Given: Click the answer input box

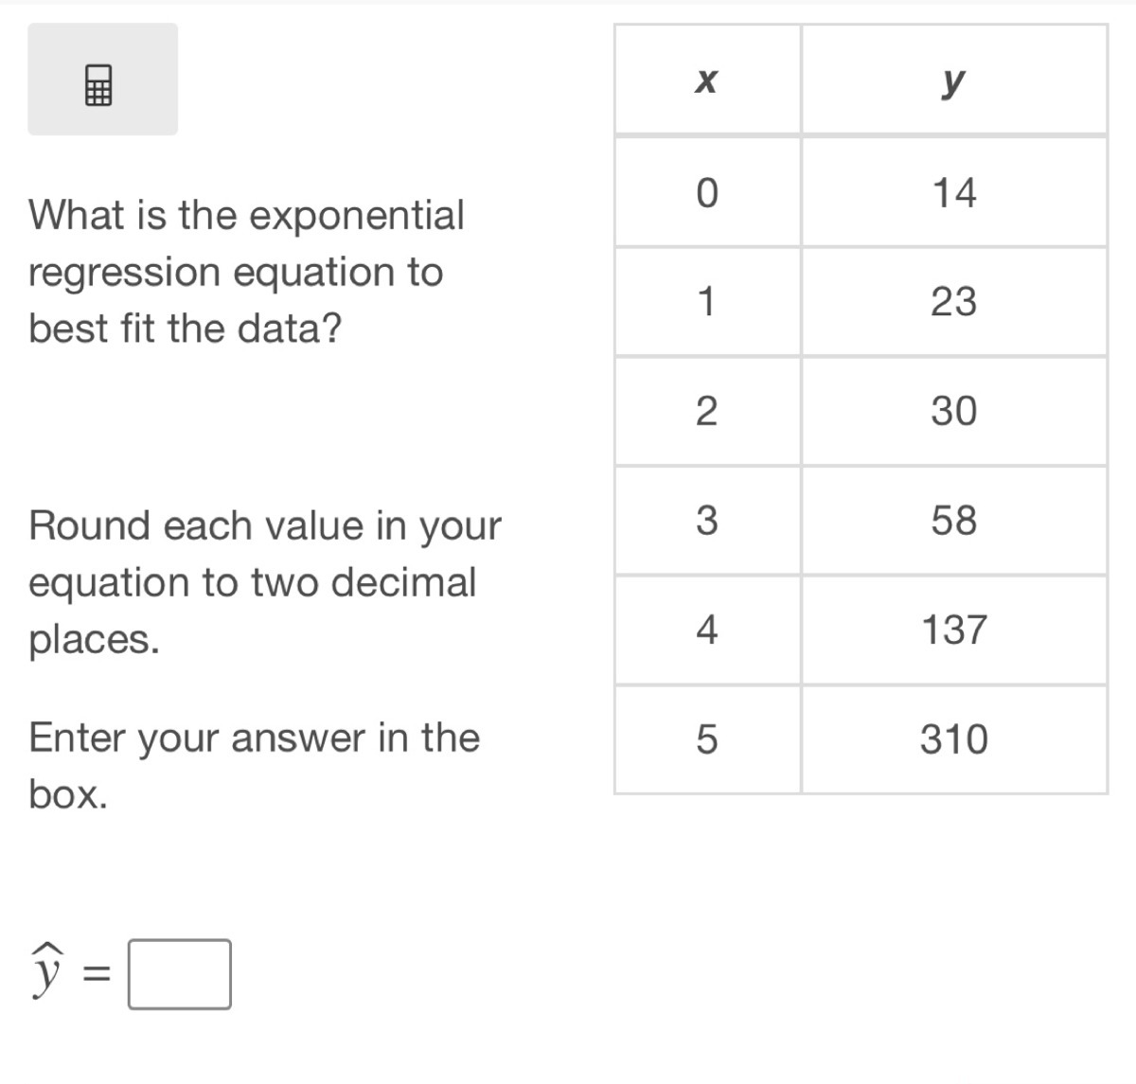Looking at the screenshot, I should pos(180,973).
